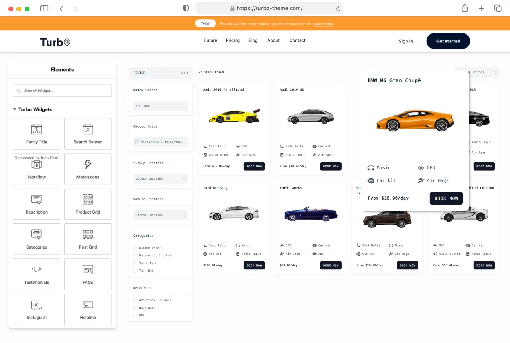Click the Ford Mustang card title
Screen dimensions: 510x343
(x=215, y=188)
